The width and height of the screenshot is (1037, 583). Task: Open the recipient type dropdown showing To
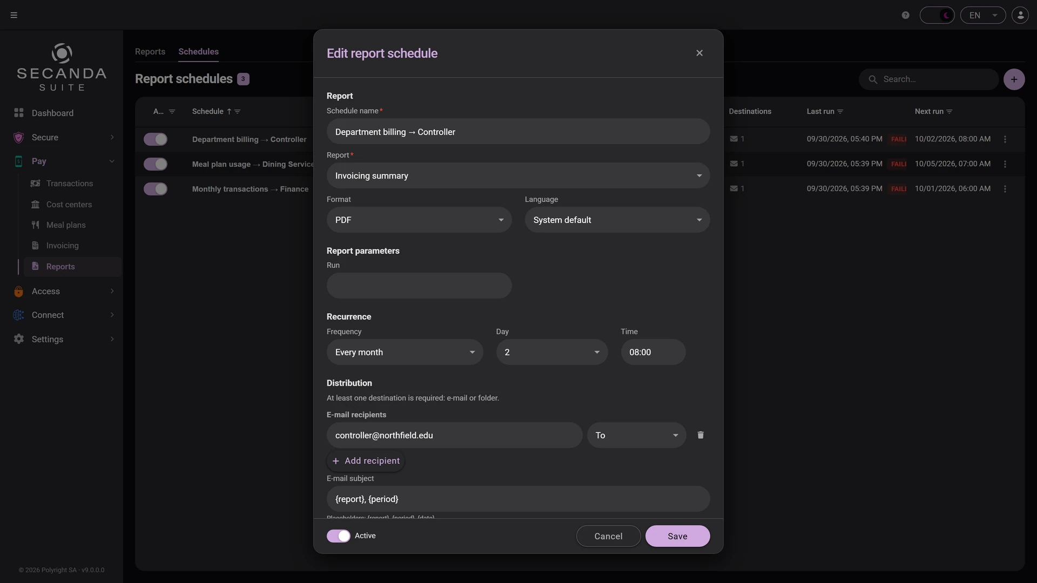[x=637, y=435]
